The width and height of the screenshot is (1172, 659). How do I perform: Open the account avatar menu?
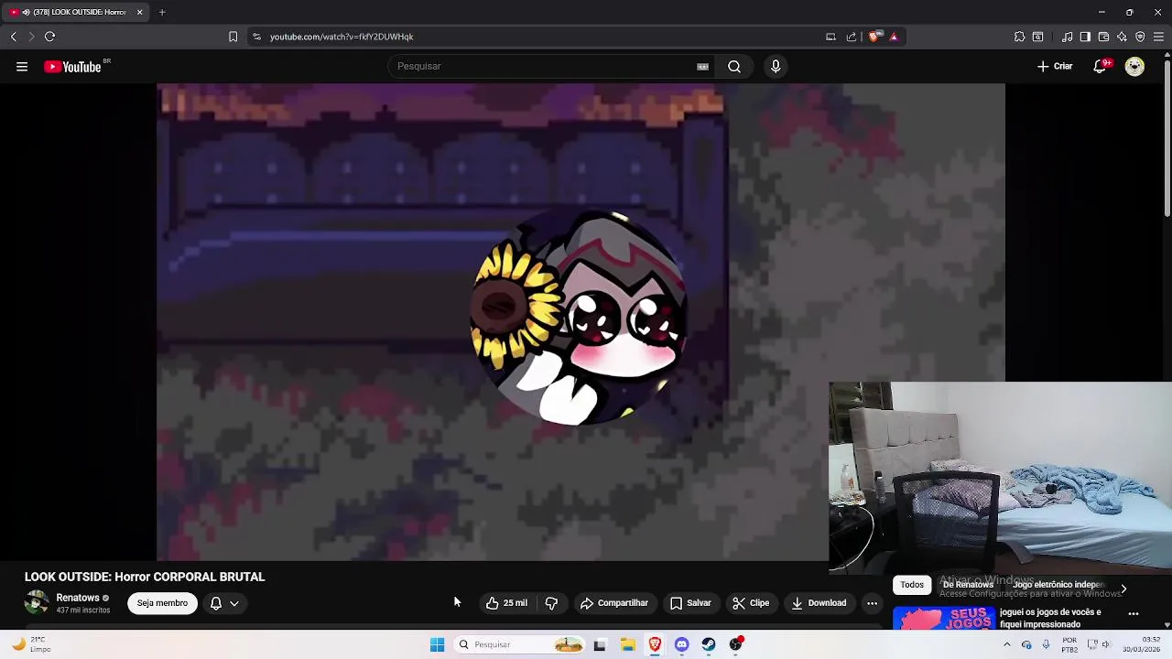[x=1134, y=67]
